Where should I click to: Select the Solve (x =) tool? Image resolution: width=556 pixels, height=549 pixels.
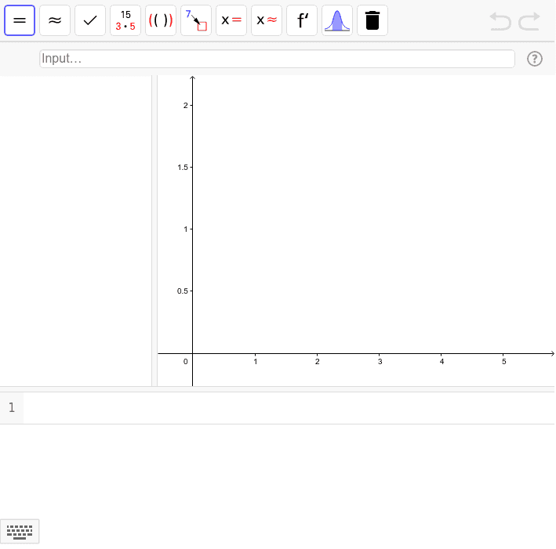(x=231, y=20)
